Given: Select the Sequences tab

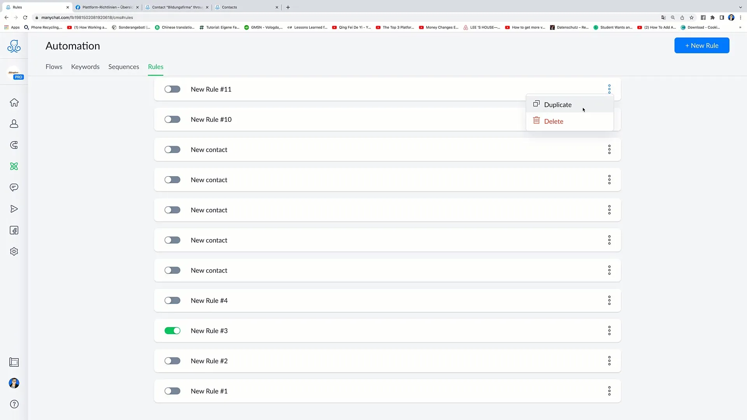Looking at the screenshot, I should point(124,66).
